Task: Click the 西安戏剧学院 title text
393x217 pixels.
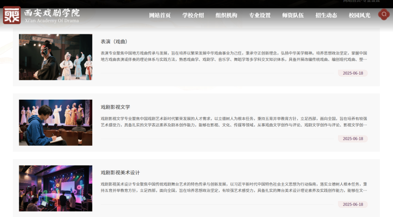Action: coord(52,13)
